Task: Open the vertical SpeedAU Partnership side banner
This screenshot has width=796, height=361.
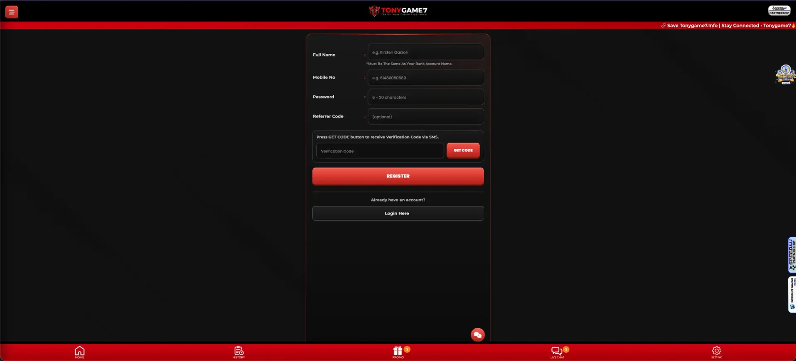Action: [792, 255]
